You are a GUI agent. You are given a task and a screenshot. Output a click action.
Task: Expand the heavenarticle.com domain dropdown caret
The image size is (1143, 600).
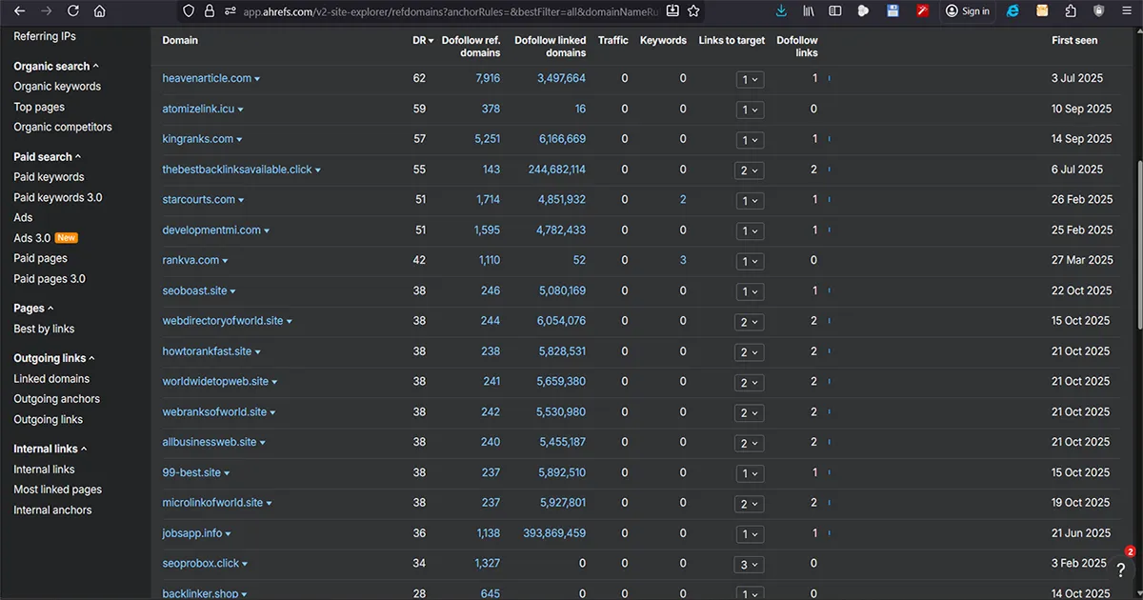tap(257, 79)
